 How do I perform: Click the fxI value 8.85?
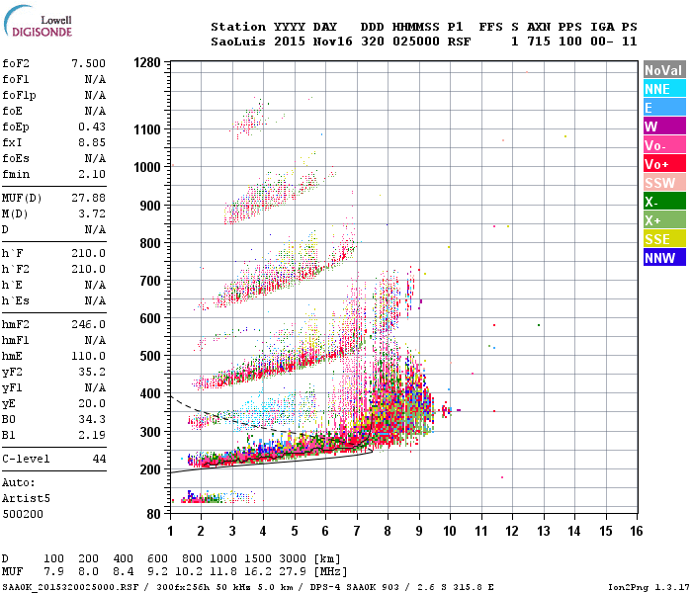92,142
